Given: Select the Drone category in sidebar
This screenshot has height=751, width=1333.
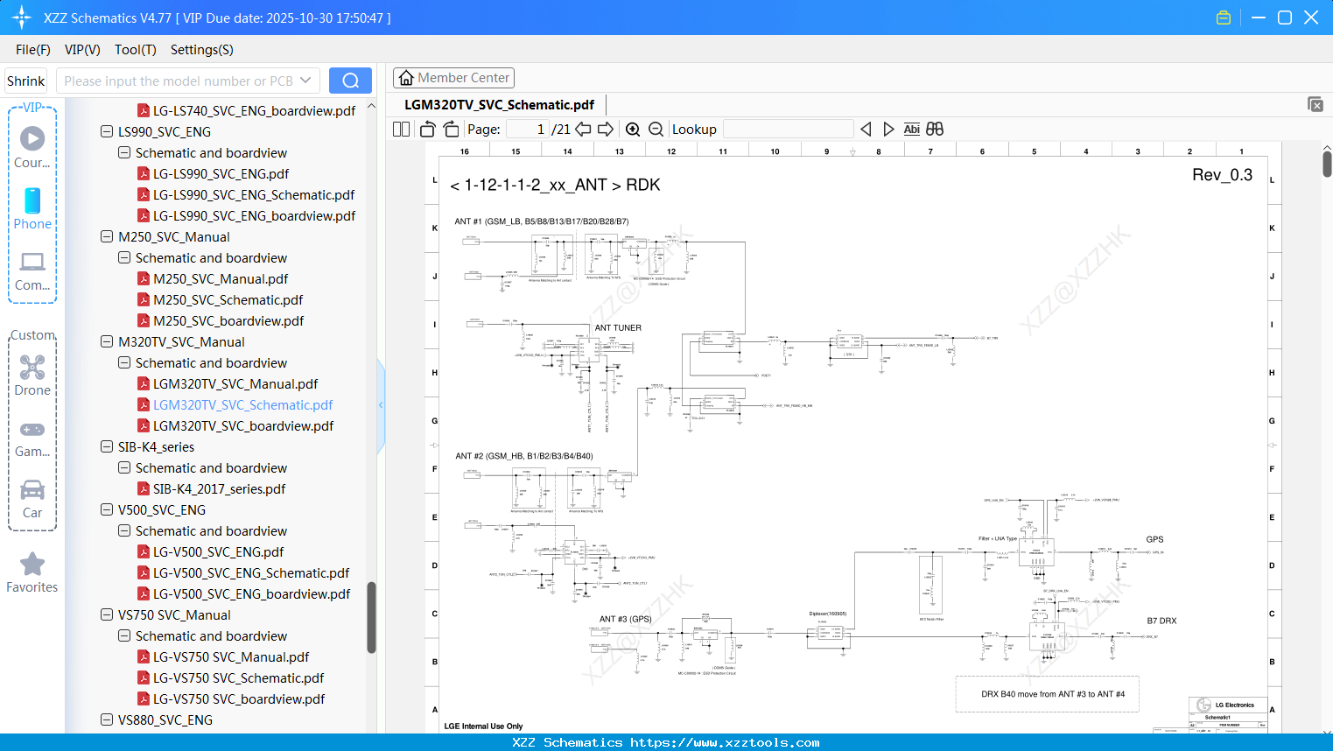Looking at the screenshot, I should (32, 376).
